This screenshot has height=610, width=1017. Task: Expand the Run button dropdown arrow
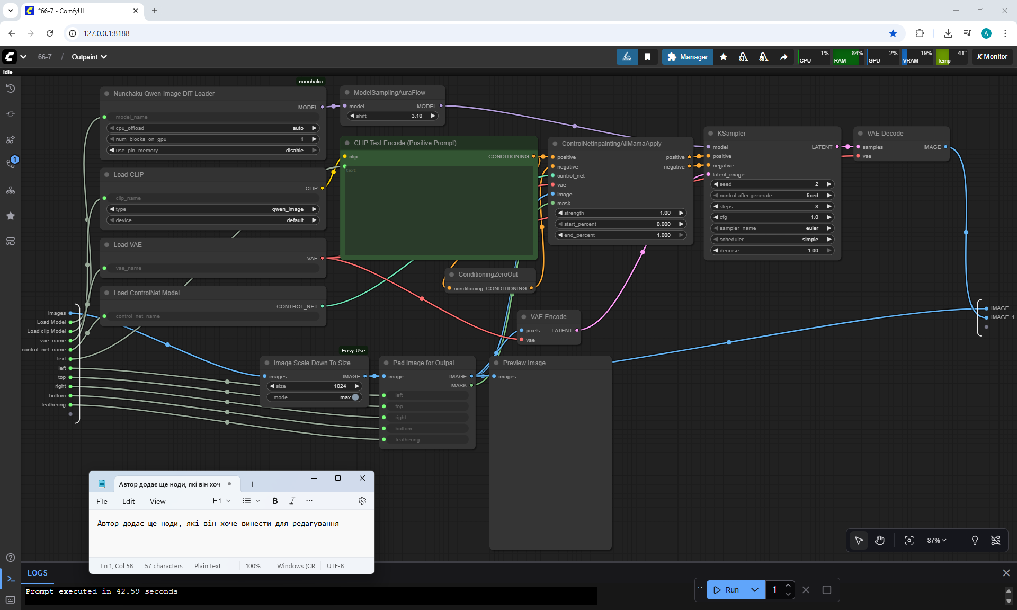755,590
